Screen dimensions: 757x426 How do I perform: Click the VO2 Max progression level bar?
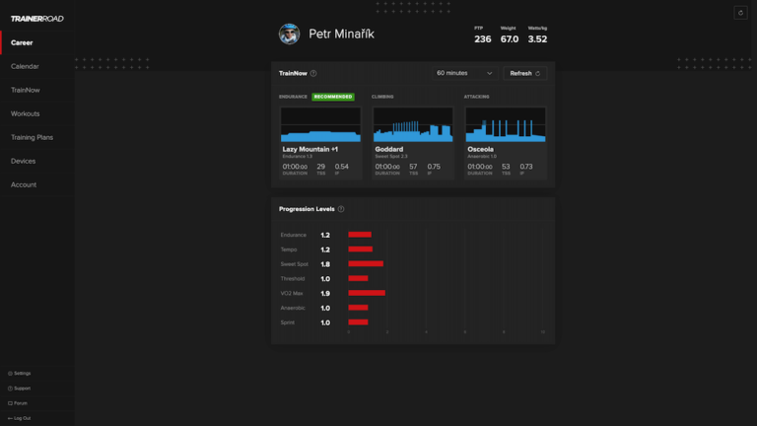(367, 293)
